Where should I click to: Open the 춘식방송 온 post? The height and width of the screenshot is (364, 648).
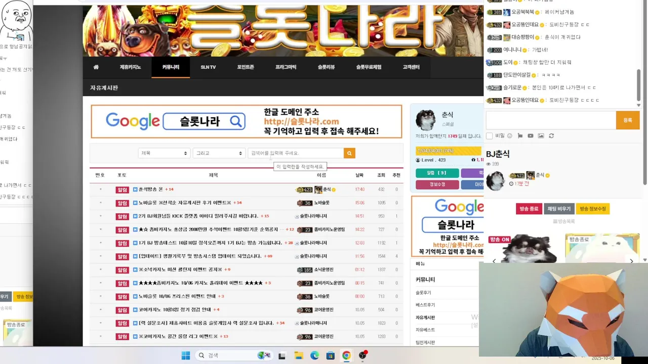pos(151,190)
